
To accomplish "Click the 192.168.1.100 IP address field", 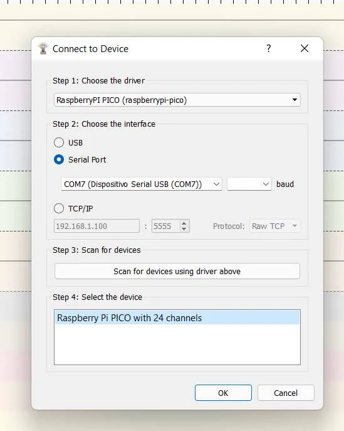I will click(x=96, y=226).
